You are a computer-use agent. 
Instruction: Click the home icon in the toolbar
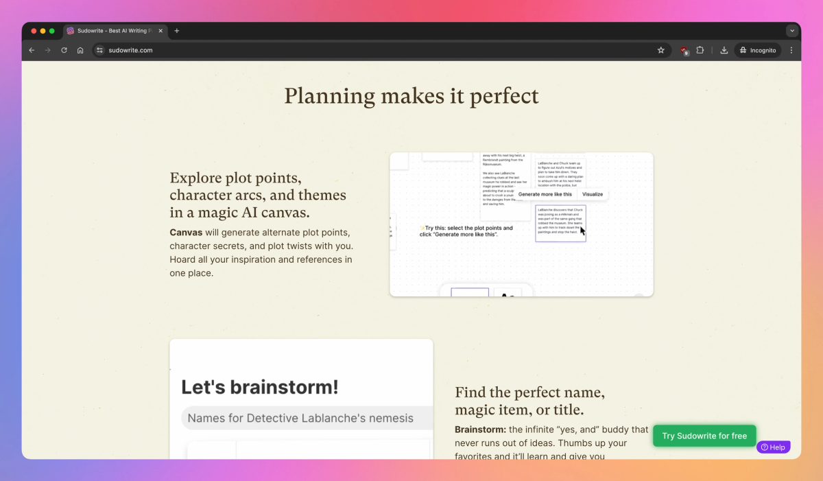80,50
